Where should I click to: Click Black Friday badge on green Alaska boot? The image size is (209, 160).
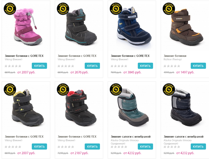[x=116, y=89]
